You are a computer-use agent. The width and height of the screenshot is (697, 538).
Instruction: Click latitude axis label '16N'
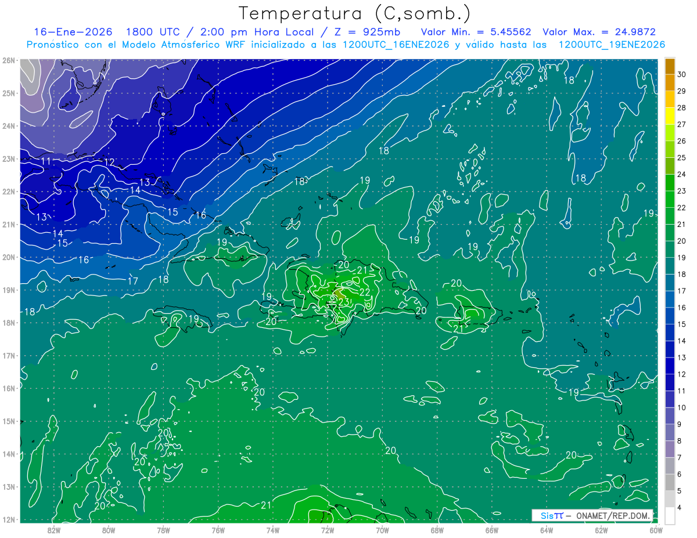pos(9,388)
